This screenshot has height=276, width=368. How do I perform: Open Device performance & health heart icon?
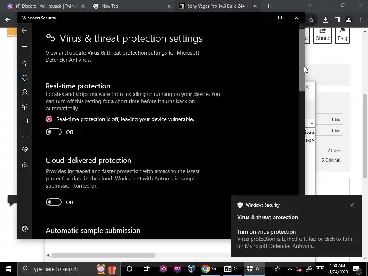point(25,150)
